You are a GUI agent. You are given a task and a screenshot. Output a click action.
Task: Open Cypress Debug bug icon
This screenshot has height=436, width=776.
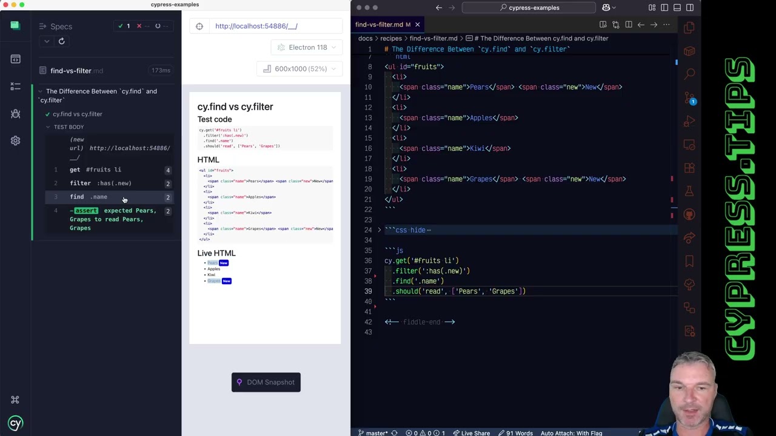pos(16,114)
